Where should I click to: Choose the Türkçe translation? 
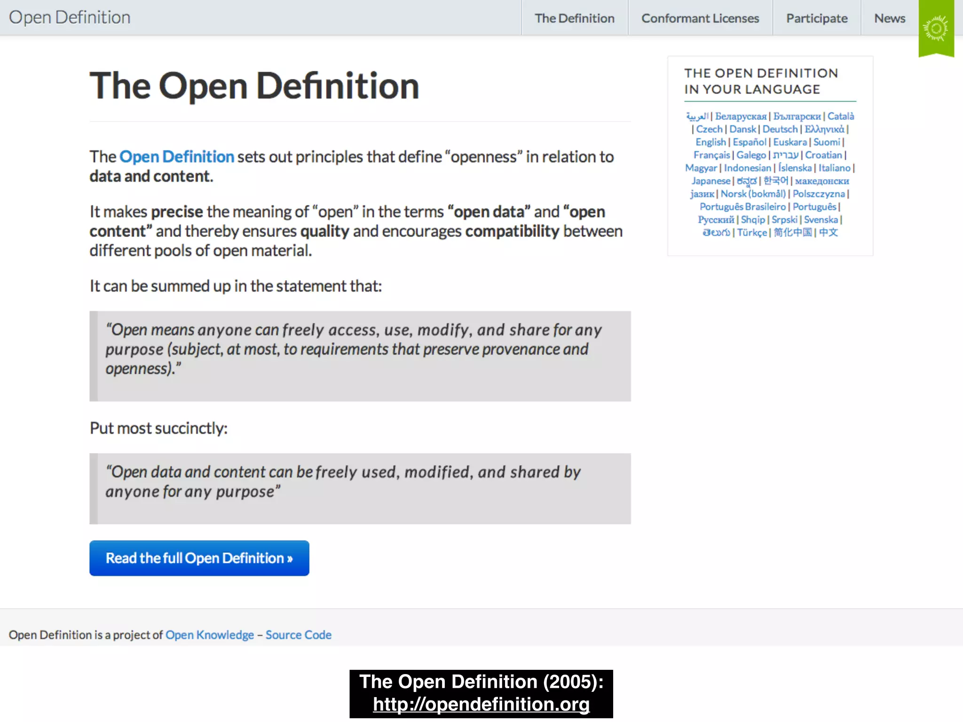click(752, 232)
